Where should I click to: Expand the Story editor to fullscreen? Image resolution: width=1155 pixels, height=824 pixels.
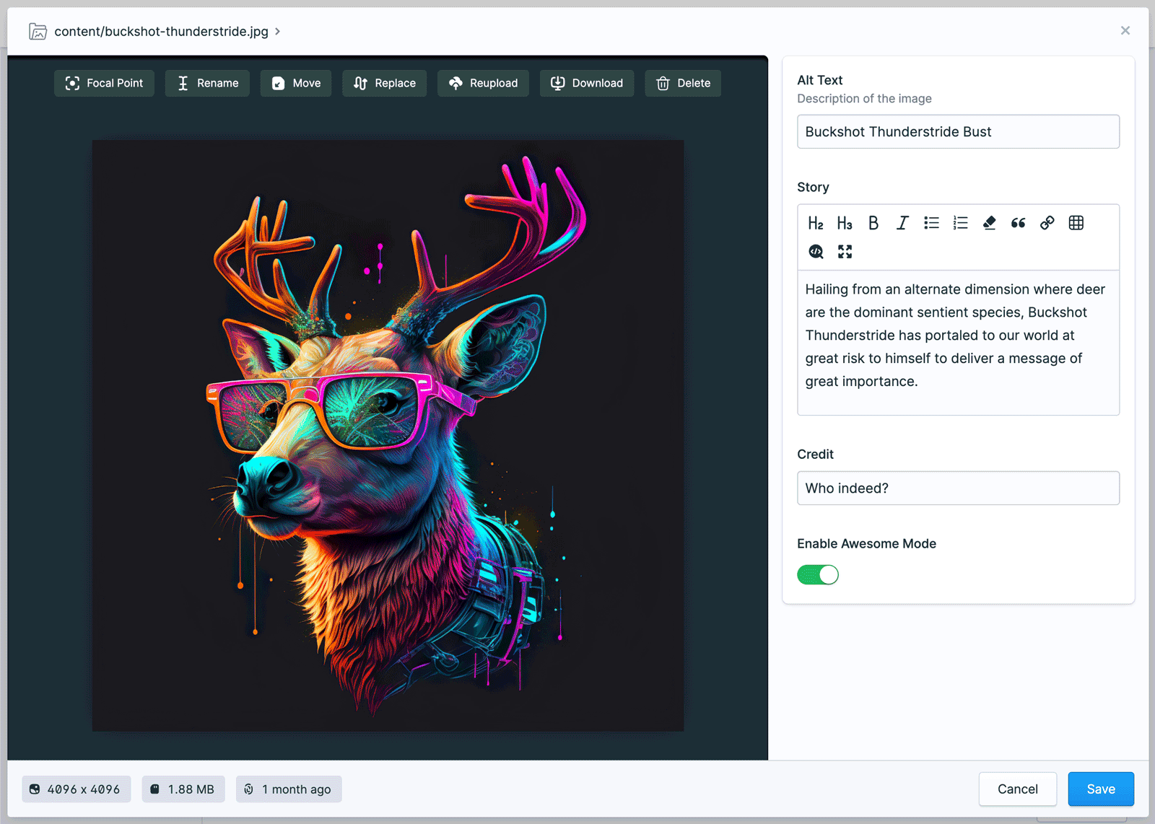[845, 252]
